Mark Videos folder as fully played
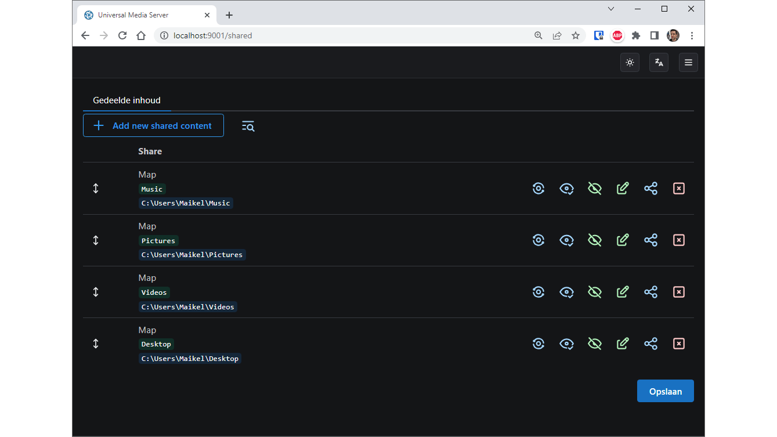The height and width of the screenshot is (437, 777). point(566,292)
